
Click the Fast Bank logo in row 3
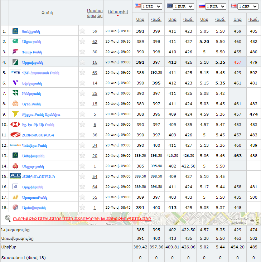pyautogui.click(x=15, y=52)
